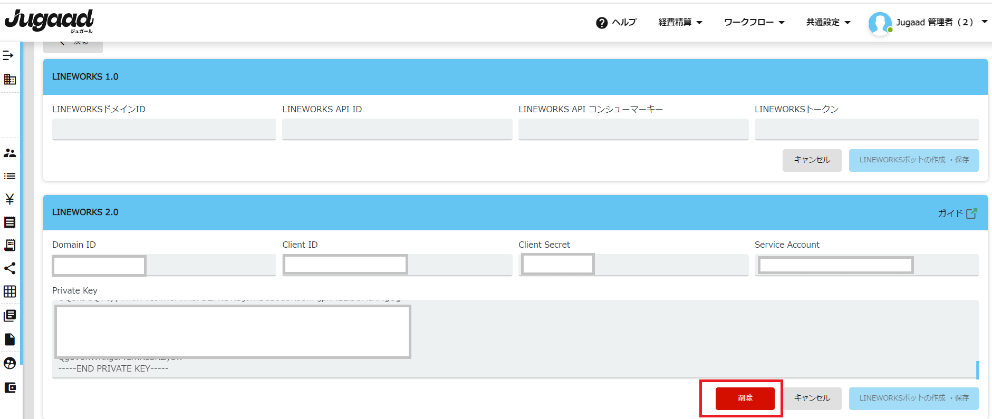This screenshot has height=419, width=992.
Task: Open the scroll document icon in sidebar
Action: coord(9,245)
